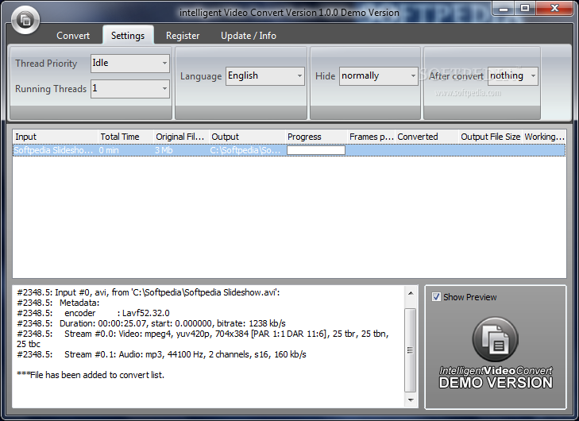
Task: Click the Input #0 avi log line
Action: click(149, 292)
